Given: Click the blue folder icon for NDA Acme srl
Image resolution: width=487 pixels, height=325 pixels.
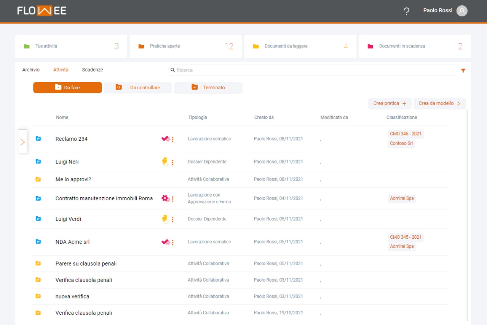Looking at the screenshot, I should click(38, 242).
